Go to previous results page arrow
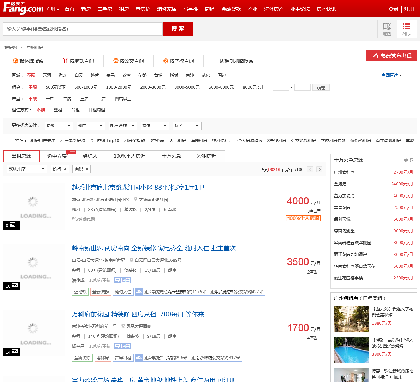This screenshot has width=420, height=382. point(310,169)
